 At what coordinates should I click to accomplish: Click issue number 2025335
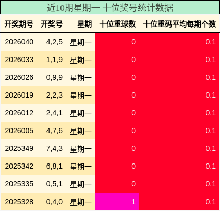(19, 184)
